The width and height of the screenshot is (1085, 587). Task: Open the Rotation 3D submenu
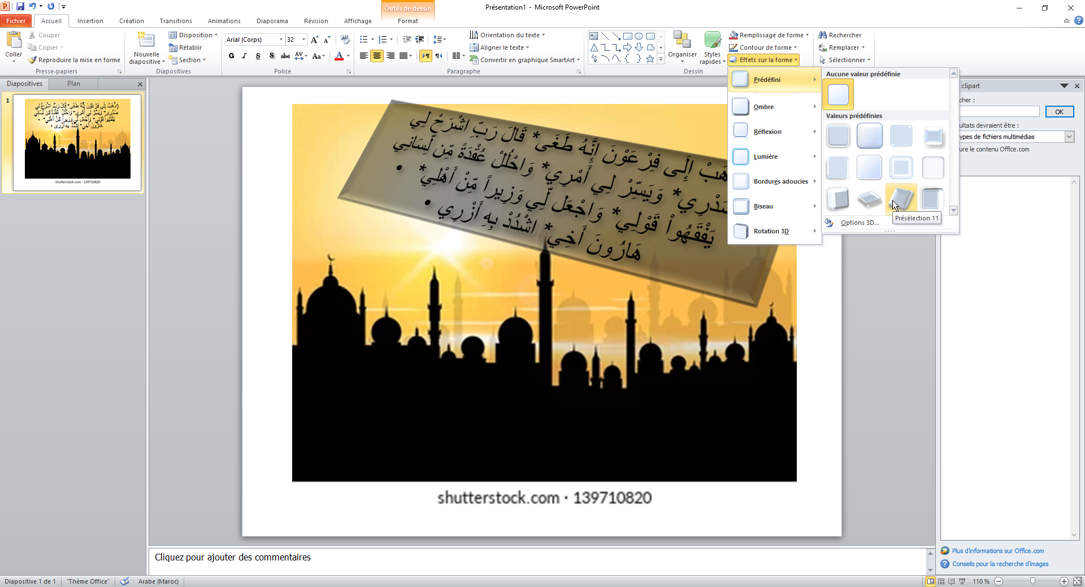pyautogui.click(x=774, y=231)
